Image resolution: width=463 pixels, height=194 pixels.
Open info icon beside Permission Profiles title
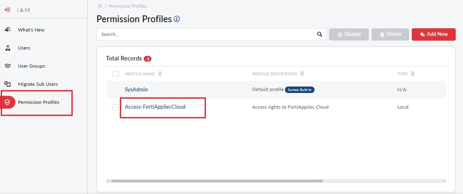pyautogui.click(x=176, y=19)
